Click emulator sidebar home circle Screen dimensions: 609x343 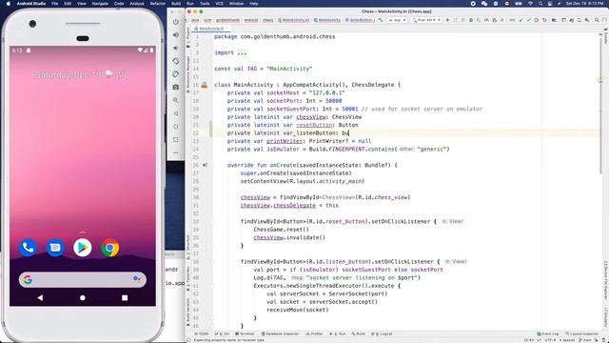click(x=176, y=127)
